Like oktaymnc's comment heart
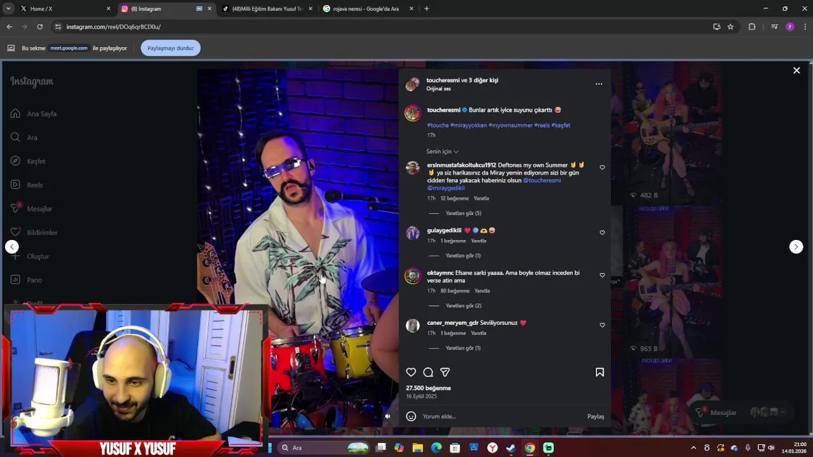 pyautogui.click(x=602, y=275)
